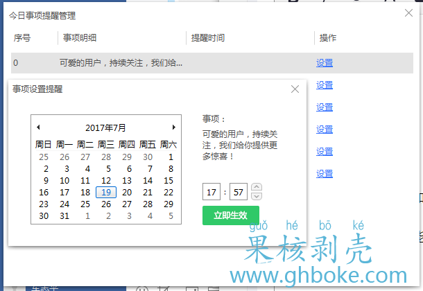Open 设置 link for row 0
Screen dimensions: 423x291
pos(324,63)
